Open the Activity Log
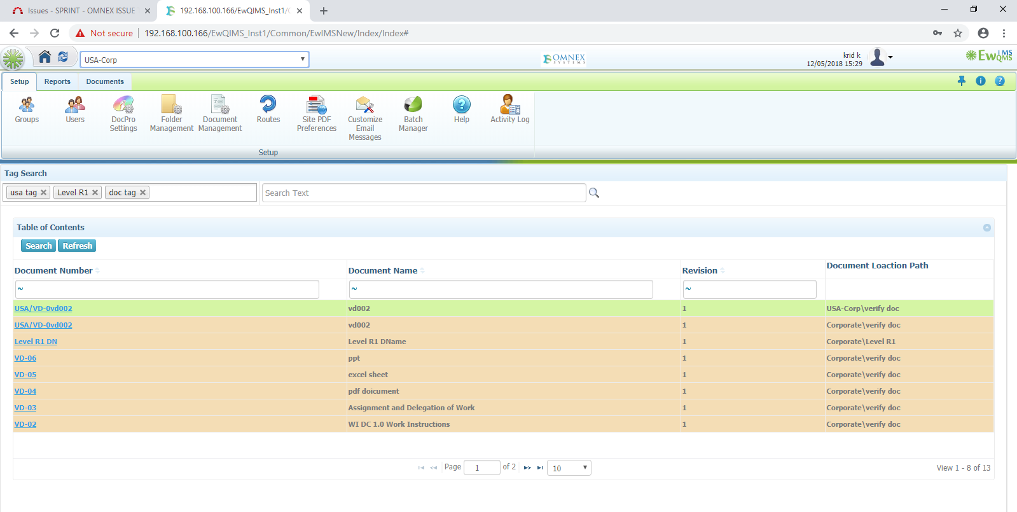Viewport: 1017px width, 512px height. tap(510, 110)
